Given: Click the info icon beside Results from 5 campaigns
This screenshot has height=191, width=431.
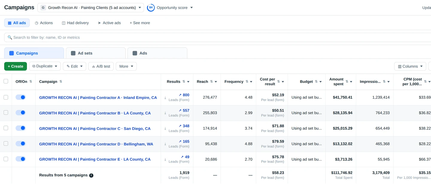Looking at the screenshot, I should coord(91,176).
